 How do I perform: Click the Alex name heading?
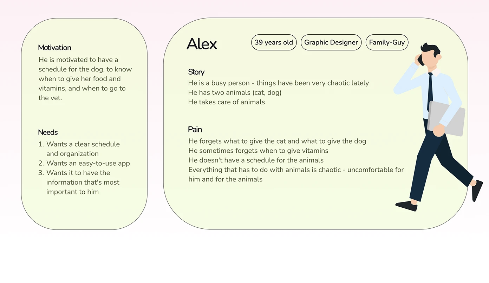pyautogui.click(x=202, y=44)
